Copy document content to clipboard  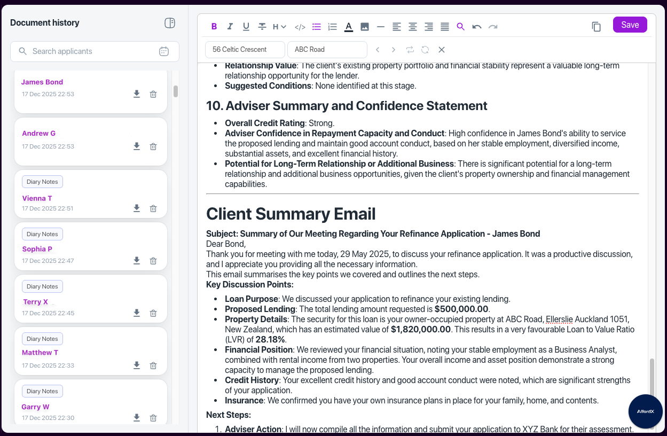point(597,27)
